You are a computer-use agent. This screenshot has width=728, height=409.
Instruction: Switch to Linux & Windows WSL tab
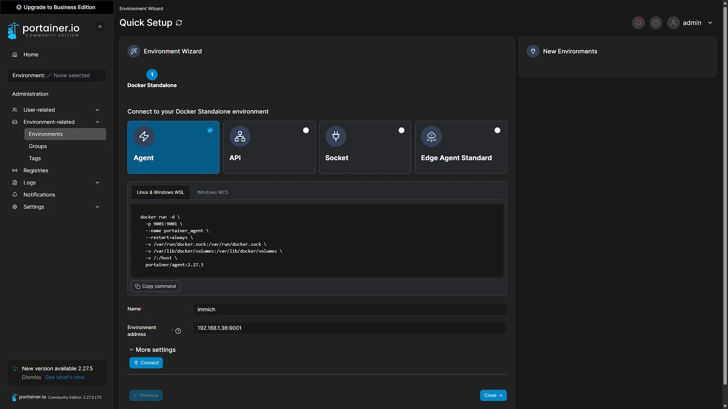[x=160, y=192]
